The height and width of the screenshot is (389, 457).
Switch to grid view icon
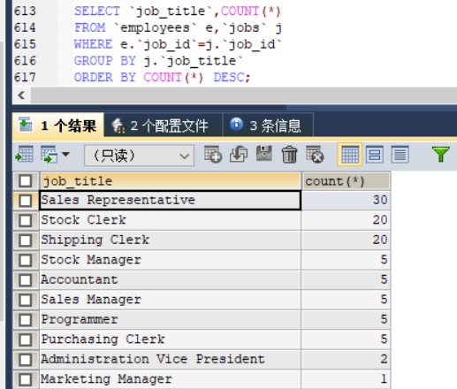pyautogui.click(x=350, y=155)
